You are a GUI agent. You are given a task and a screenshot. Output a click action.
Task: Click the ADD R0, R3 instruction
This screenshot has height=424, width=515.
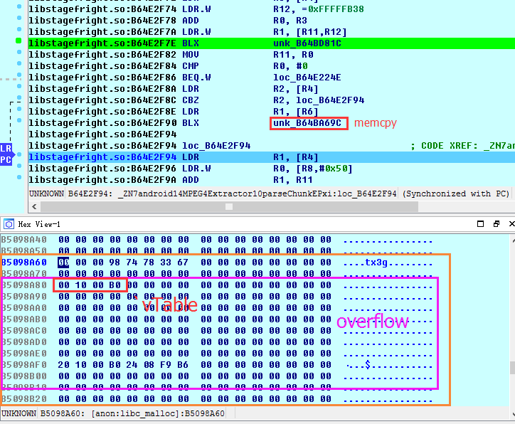[x=245, y=21]
